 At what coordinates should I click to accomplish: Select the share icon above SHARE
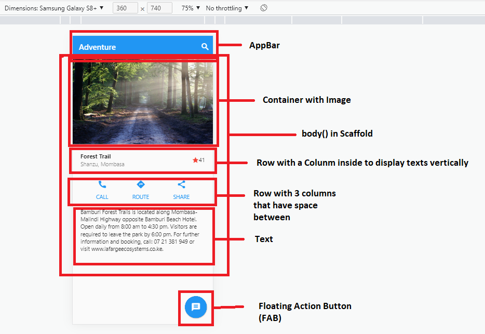[x=181, y=184]
